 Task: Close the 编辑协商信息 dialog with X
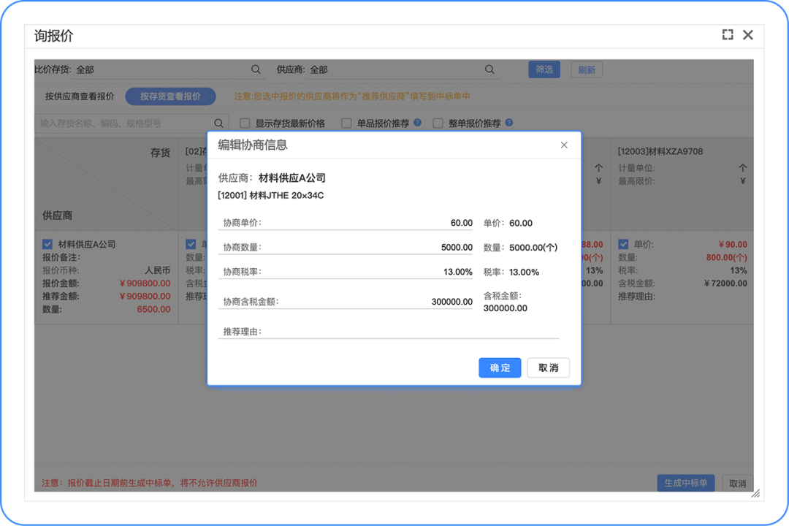564,145
